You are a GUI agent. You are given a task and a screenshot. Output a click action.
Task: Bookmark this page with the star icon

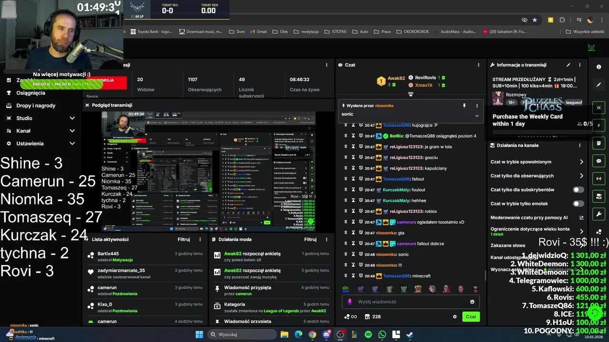coord(535,20)
